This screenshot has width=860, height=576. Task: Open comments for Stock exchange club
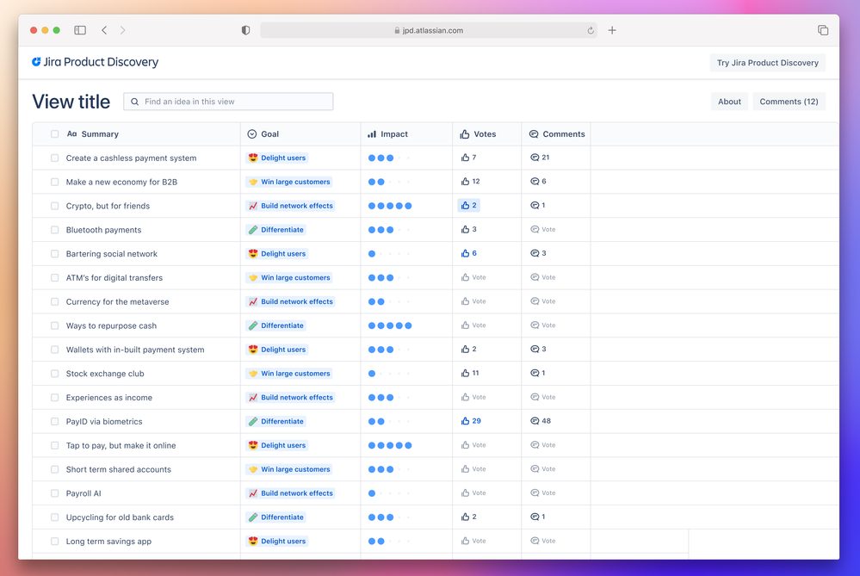pos(537,373)
